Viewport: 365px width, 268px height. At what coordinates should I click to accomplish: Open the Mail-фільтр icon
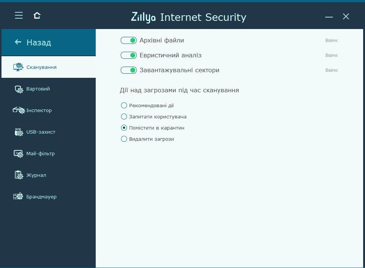[x=18, y=153]
